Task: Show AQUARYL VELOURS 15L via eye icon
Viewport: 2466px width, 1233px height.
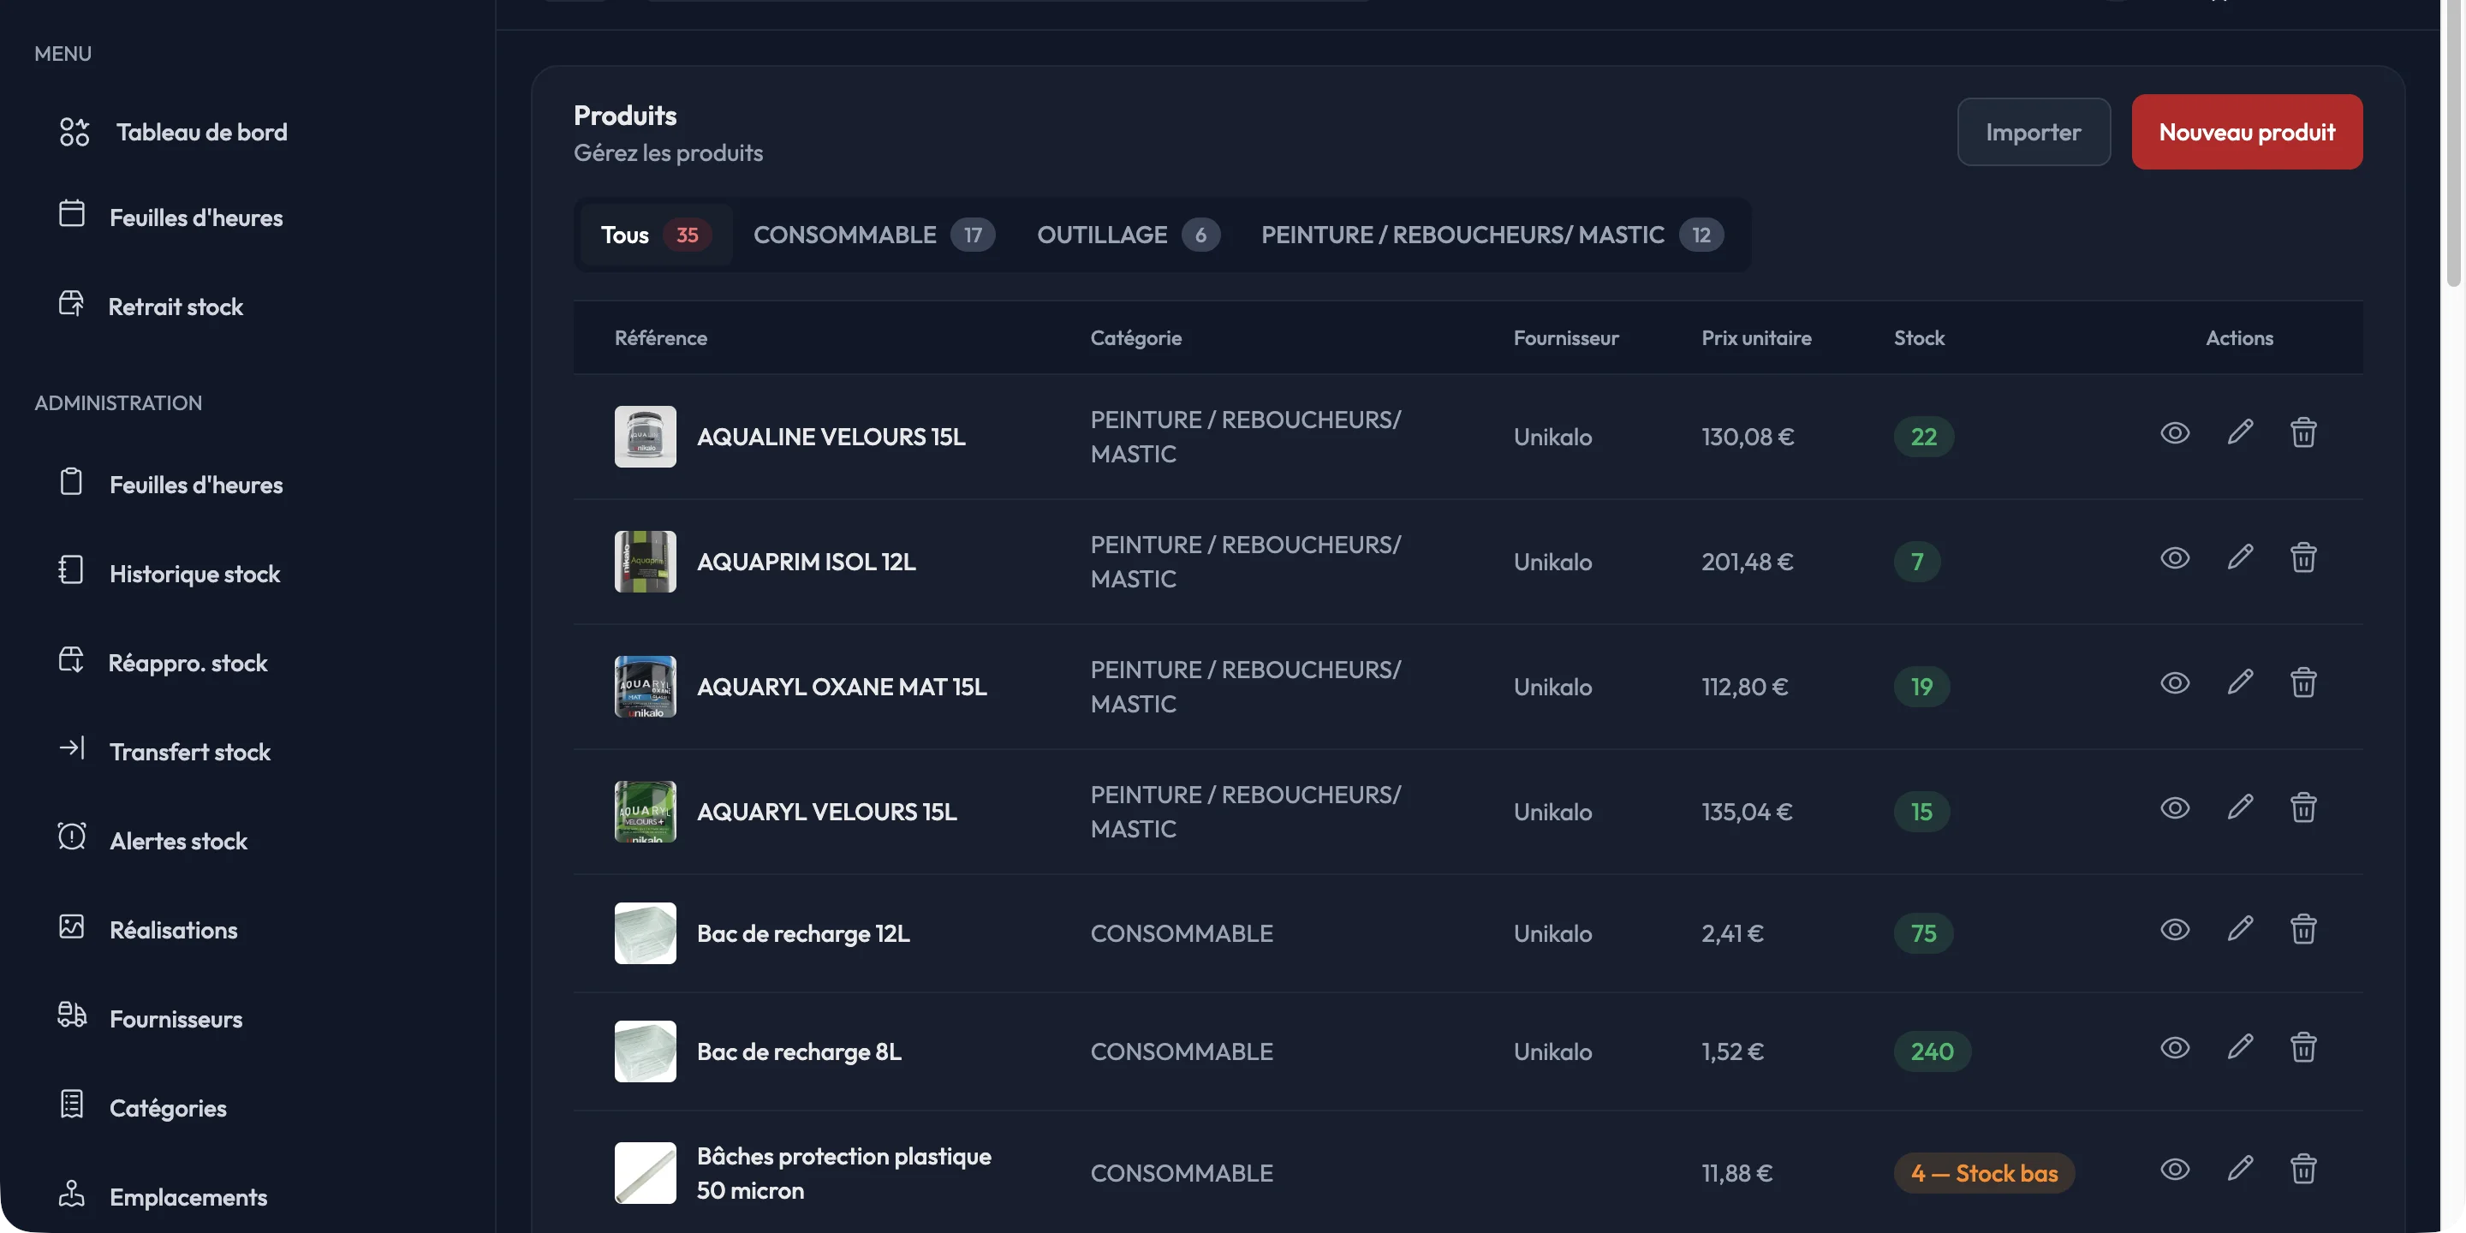Action: pos(2174,808)
